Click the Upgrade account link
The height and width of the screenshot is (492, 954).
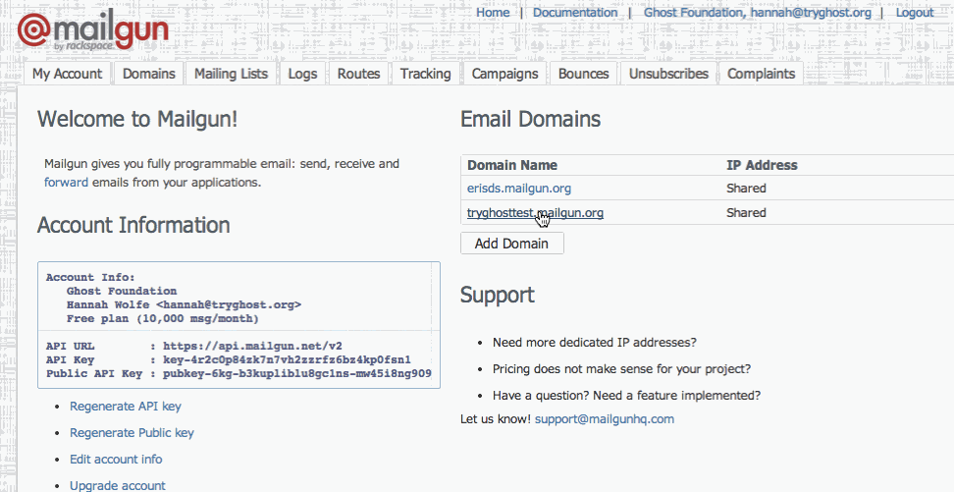118,485
